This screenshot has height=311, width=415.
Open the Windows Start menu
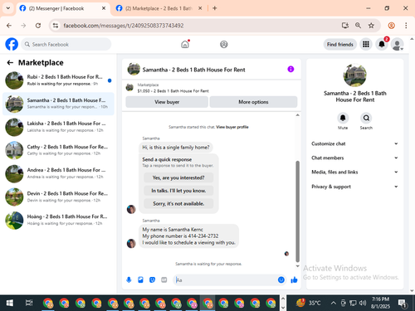click(10, 304)
